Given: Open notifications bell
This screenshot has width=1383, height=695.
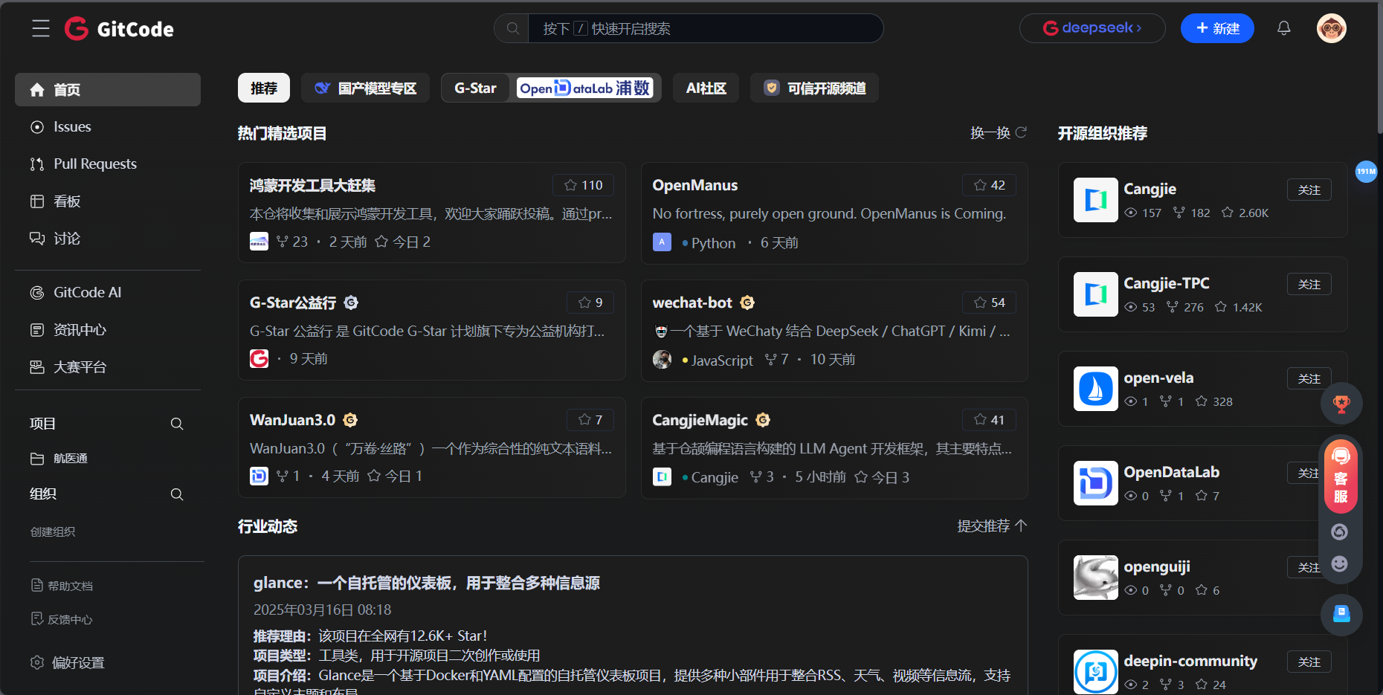Looking at the screenshot, I should click(x=1283, y=28).
